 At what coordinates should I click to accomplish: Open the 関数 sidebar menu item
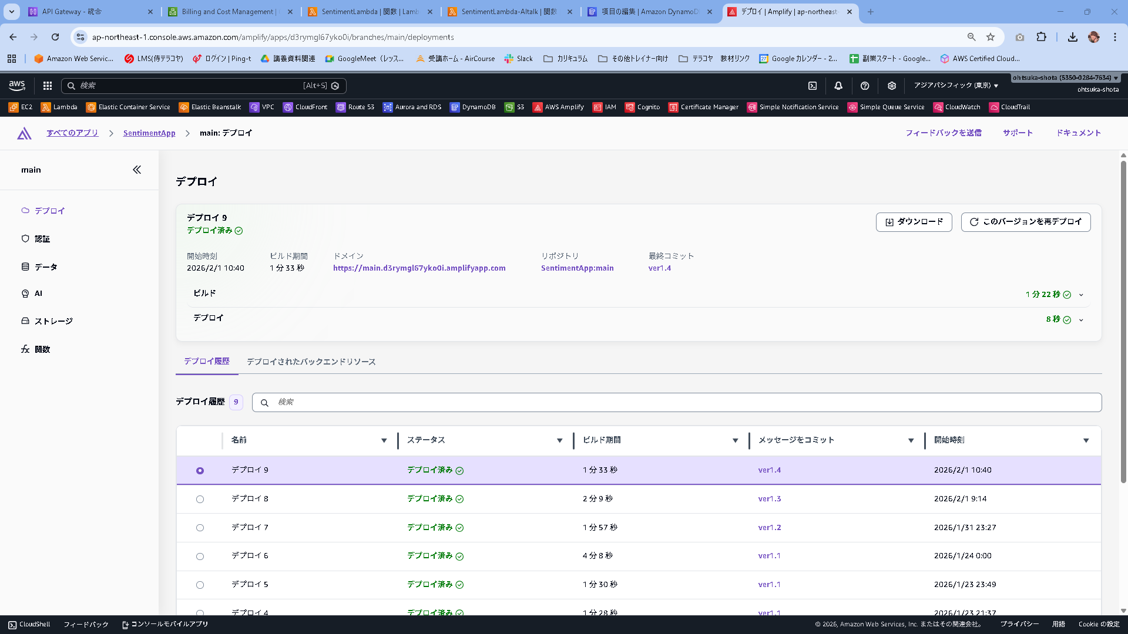42,349
